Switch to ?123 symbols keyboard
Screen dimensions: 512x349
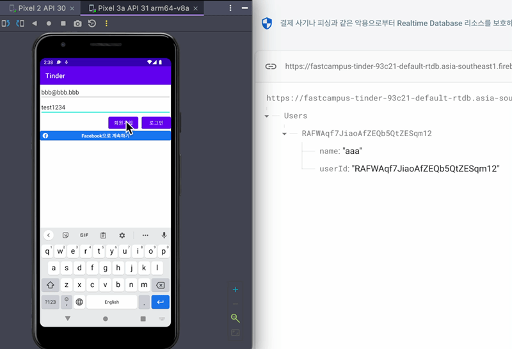point(51,302)
